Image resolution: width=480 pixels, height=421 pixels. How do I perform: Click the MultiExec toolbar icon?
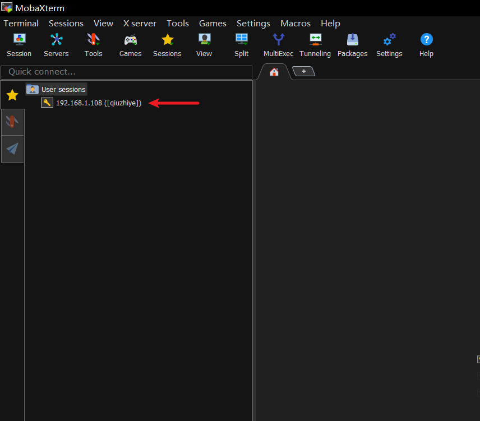point(279,39)
